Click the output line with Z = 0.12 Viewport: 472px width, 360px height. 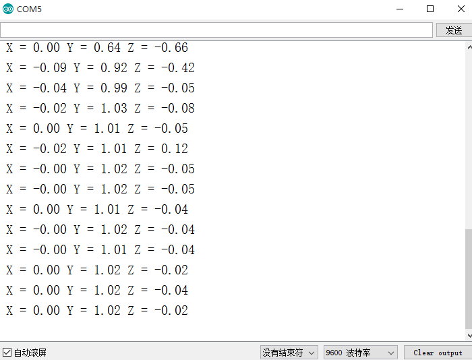tap(97, 149)
